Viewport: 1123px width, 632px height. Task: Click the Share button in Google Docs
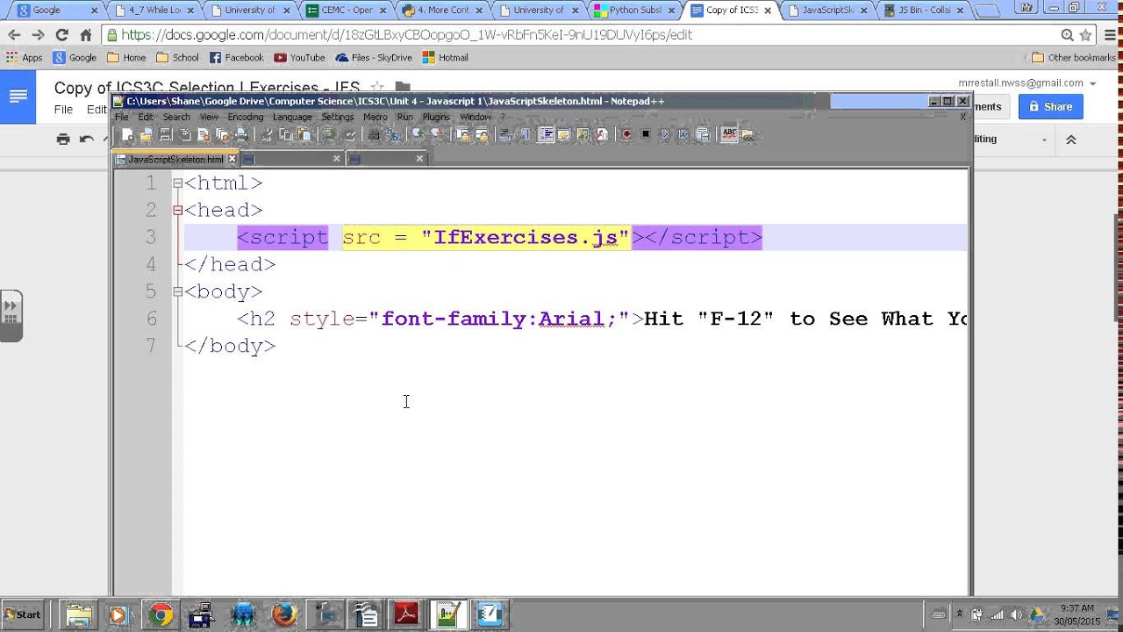pos(1050,106)
